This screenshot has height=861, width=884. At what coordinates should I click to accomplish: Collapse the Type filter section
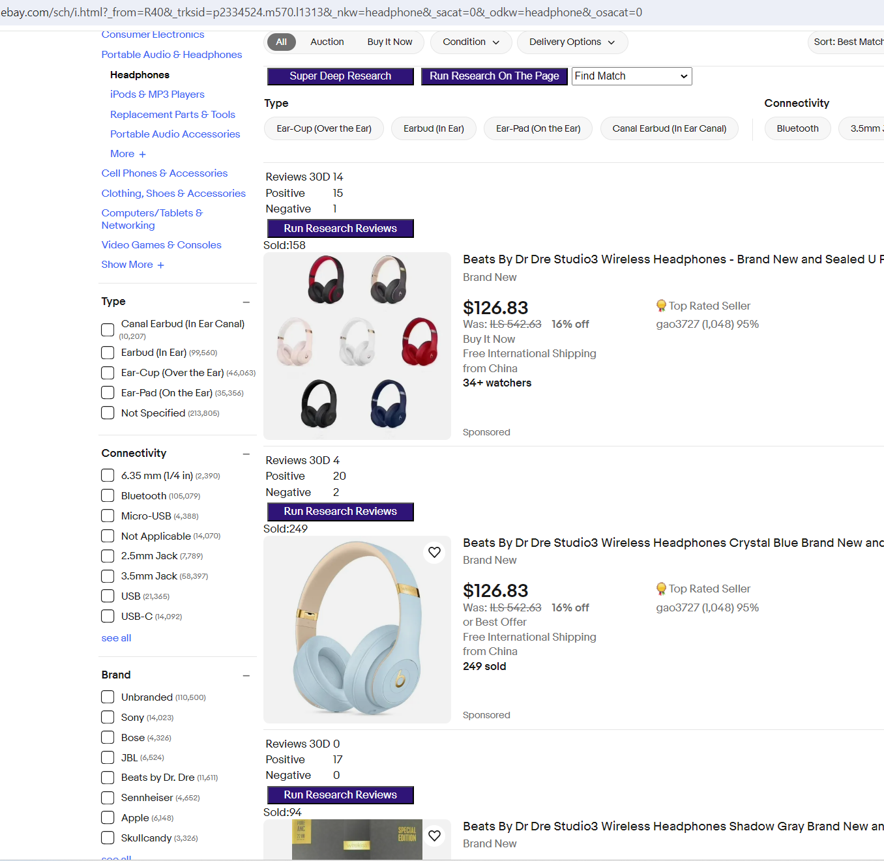tap(246, 302)
